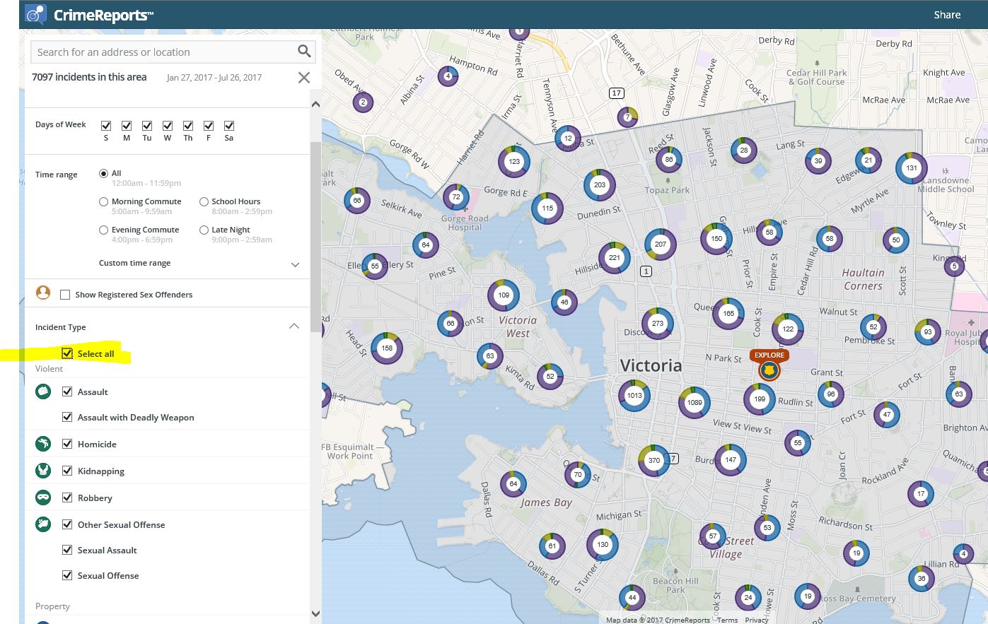This screenshot has width=988, height=624.
Task: Click the sidebar scroll up arrow
Action: pos(315,105)
